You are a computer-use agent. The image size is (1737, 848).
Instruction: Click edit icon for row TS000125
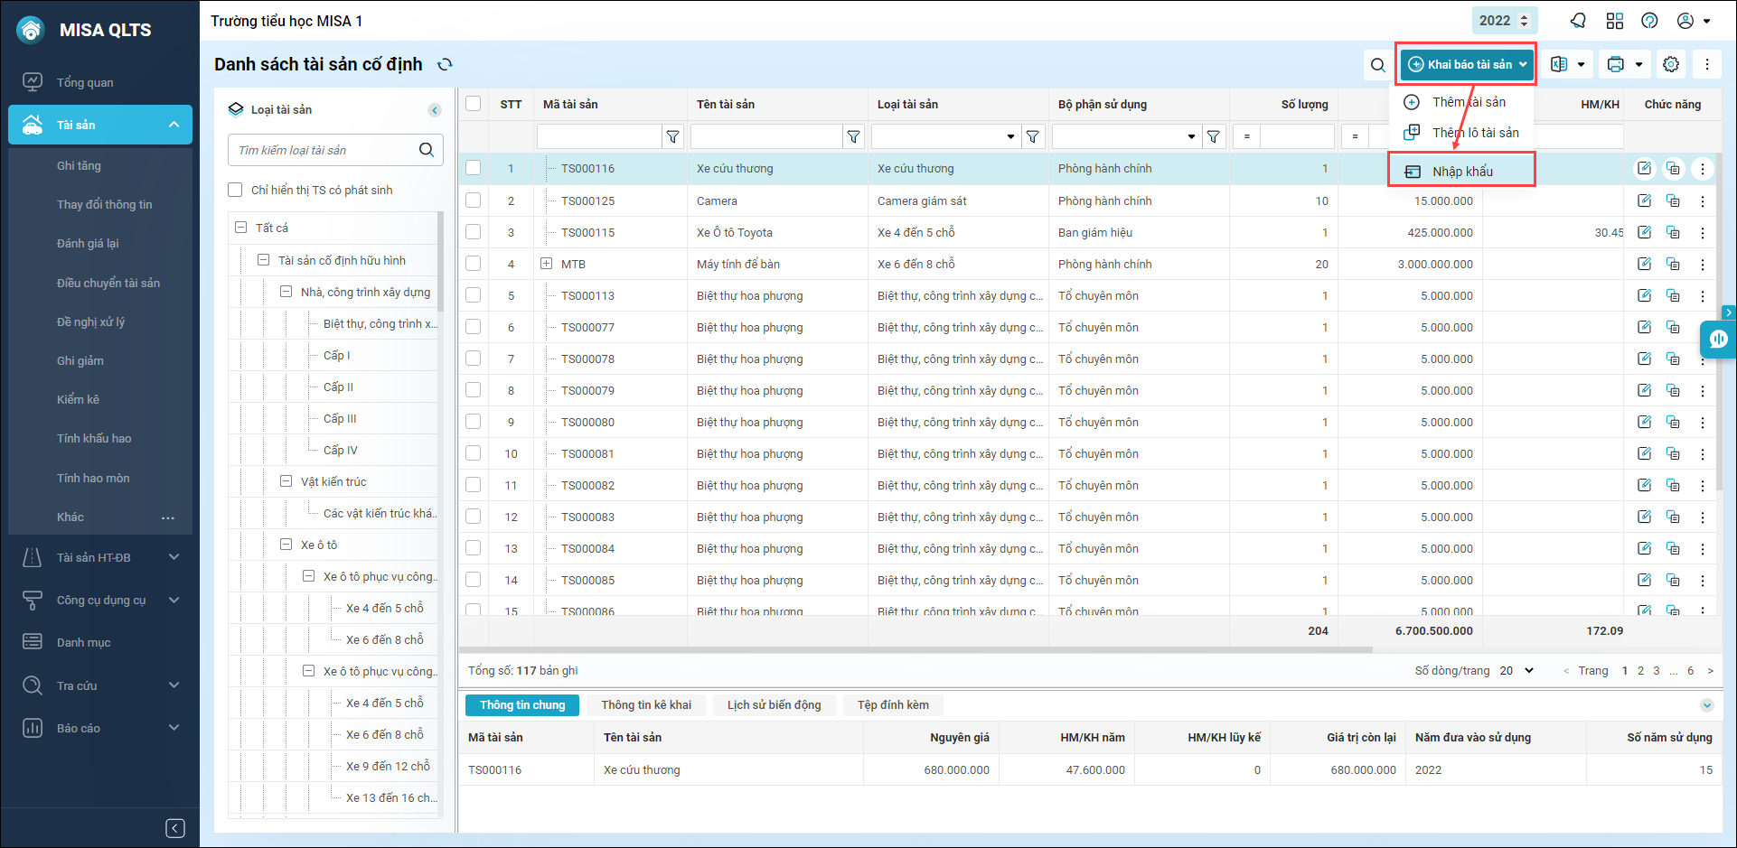1644,200
